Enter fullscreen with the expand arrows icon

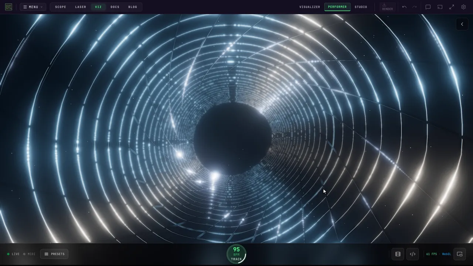click(452, 7)
